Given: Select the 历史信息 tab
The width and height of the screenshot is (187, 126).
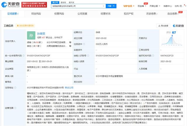Looking at the screenshot, I should click(x=151, y=14).
